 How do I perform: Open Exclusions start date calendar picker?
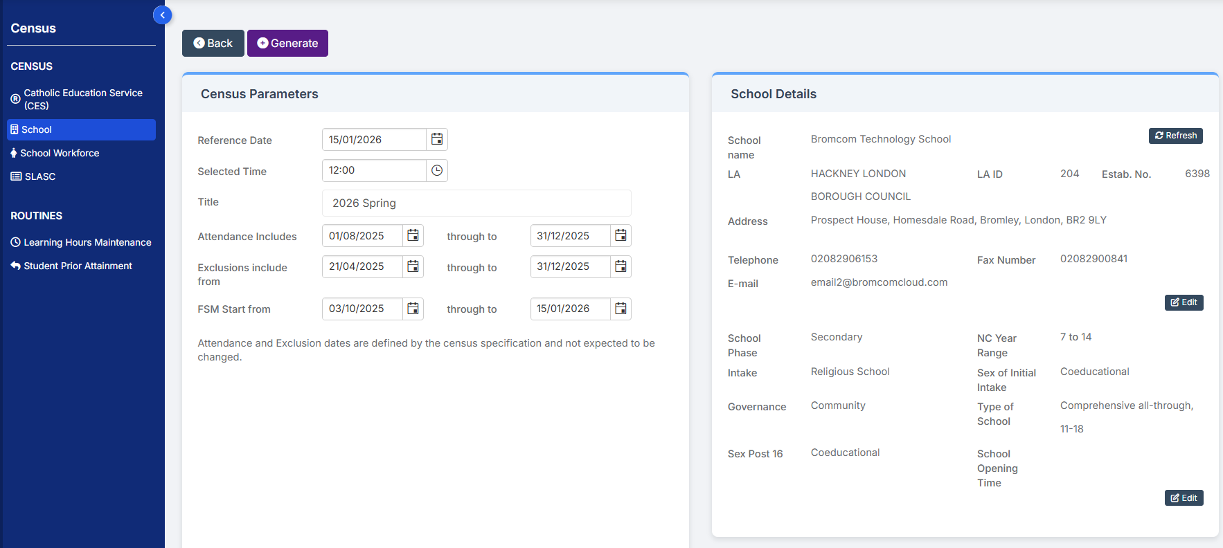click(413, 266)
